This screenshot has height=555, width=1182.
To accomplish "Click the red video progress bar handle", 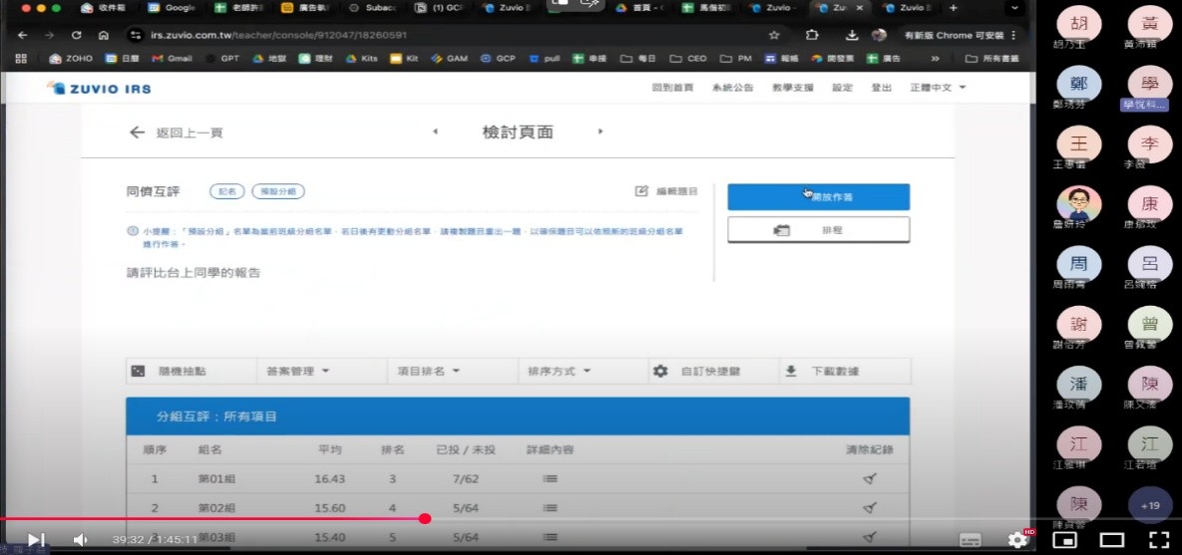I will coord(425,518).
